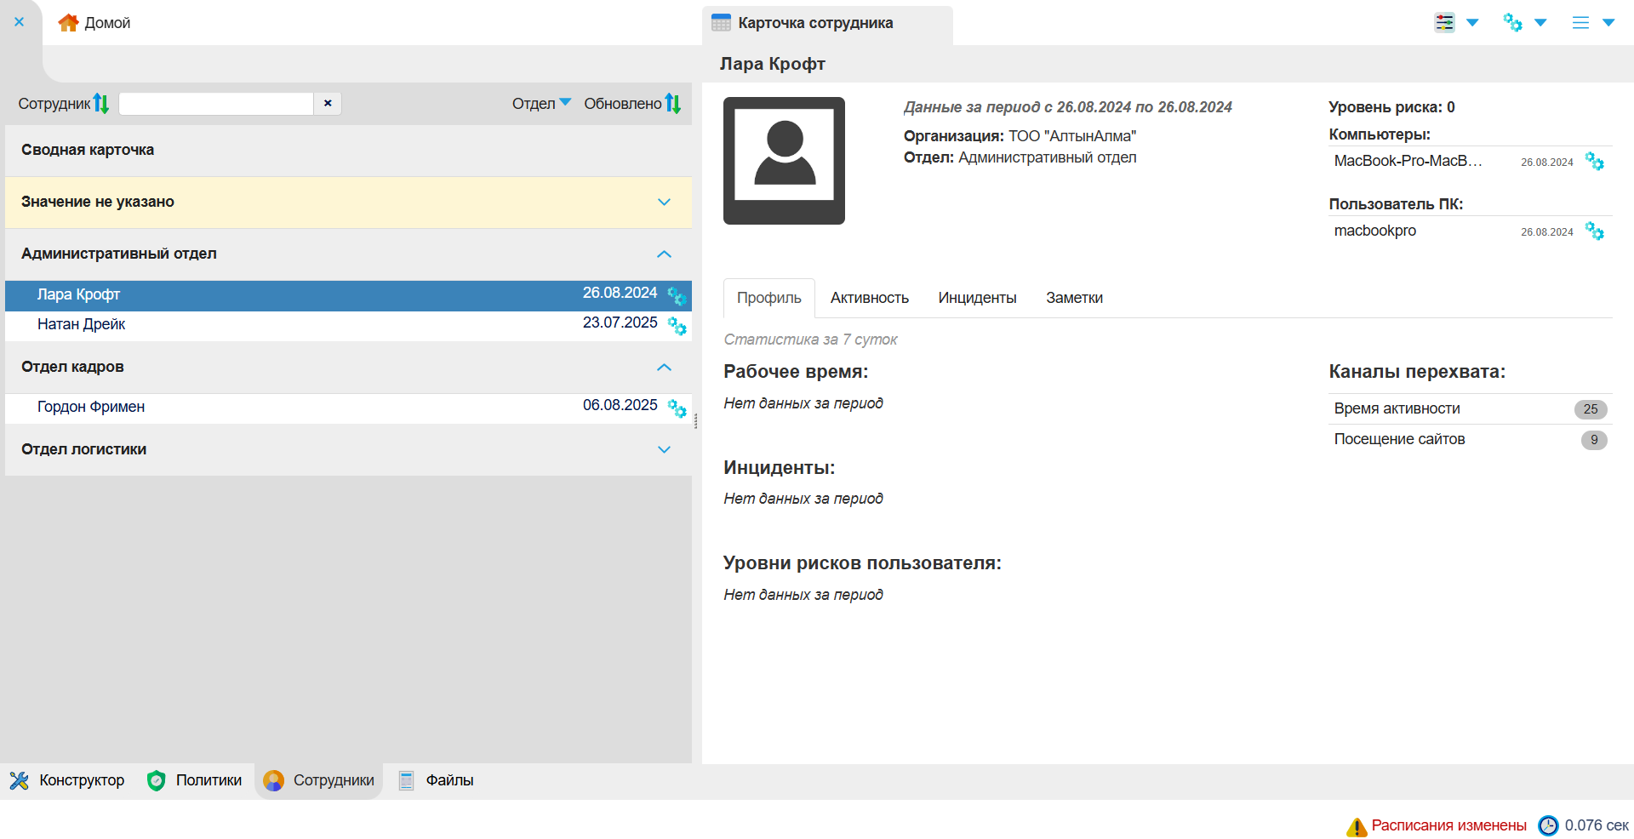Click the panel splitter handle between panes
This screenshot has height=839, width=1634.
696,421
